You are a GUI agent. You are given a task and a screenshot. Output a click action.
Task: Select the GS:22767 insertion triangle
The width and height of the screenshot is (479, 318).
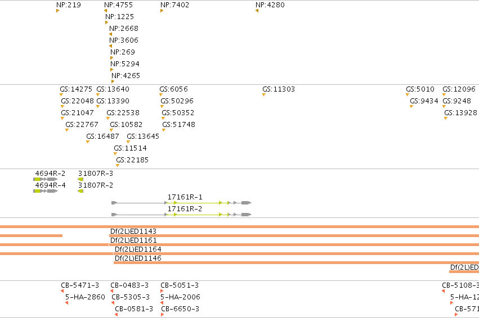67,130
